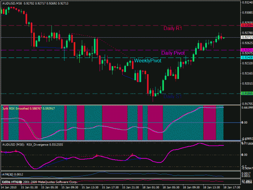Click the 18 Jan 01:30 time label
The image size is (253, 190).
151,188
